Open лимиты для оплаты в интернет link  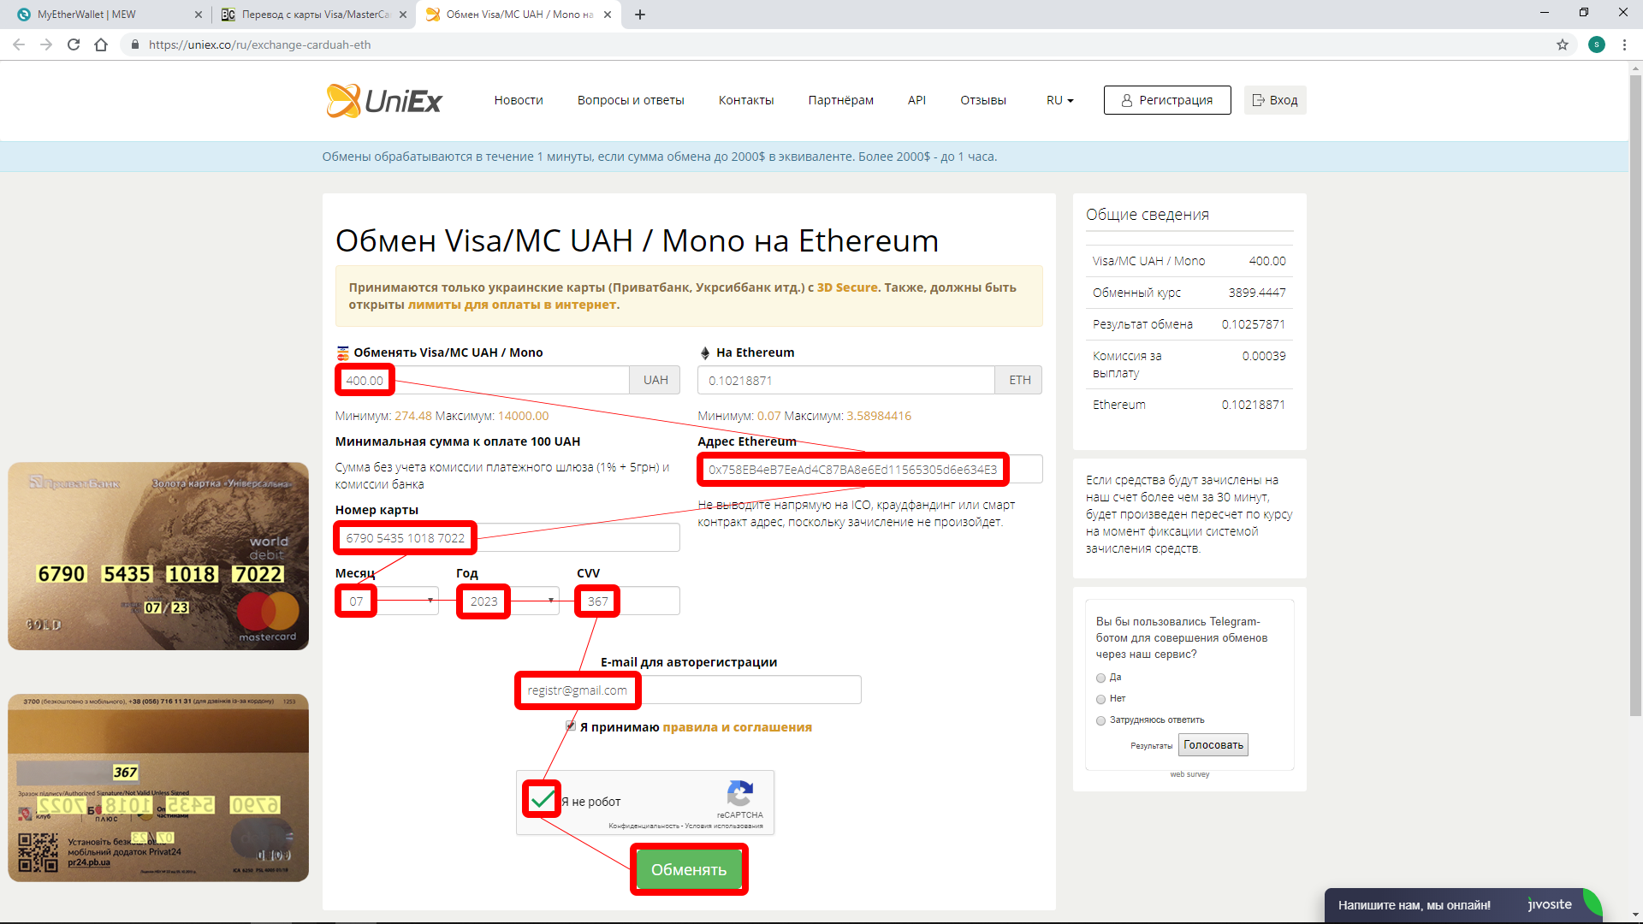coord(512,305)
